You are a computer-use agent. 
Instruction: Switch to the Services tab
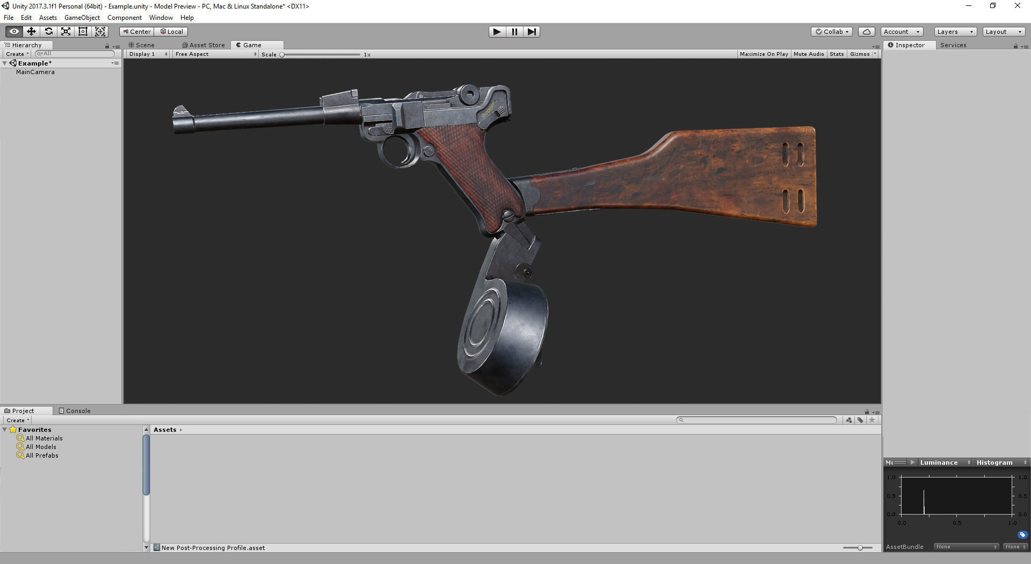click(x=953, y=45)
